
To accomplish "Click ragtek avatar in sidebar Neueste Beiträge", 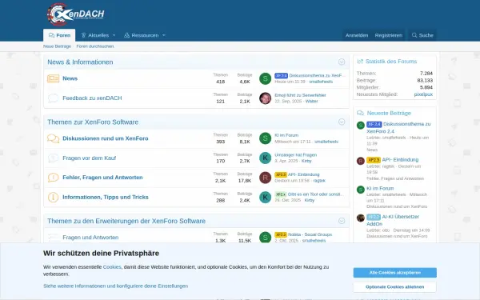I will [361, 161].
